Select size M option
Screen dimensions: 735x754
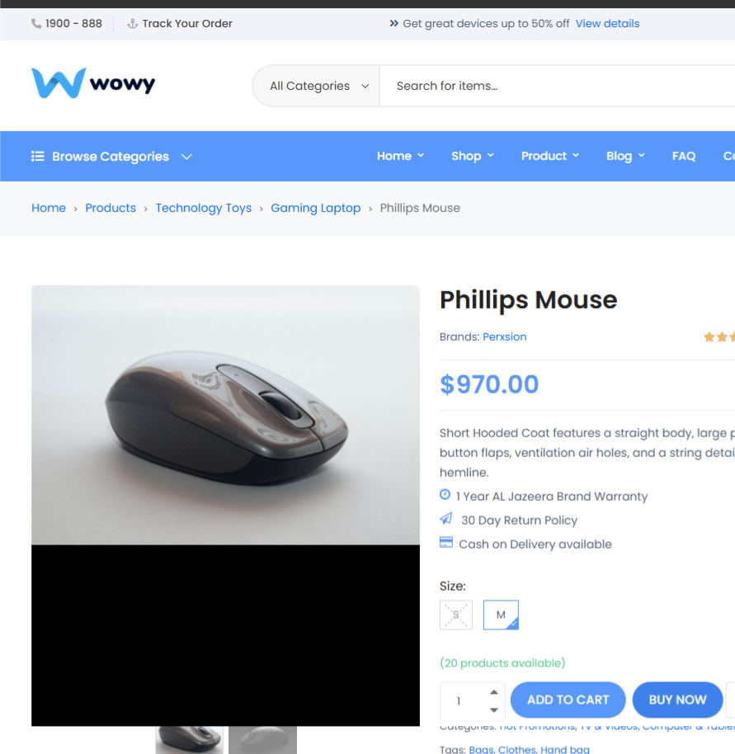click(501, 615)
